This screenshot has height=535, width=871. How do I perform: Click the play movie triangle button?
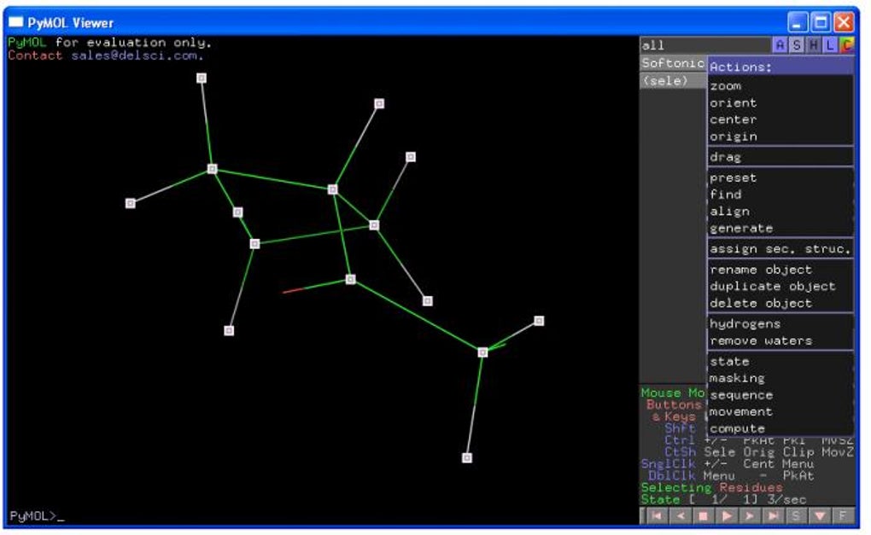[727, 516]
